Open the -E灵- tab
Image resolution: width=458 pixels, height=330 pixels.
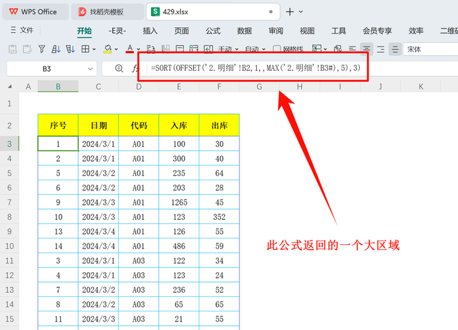pyautogui.click(x=117, y=31)
